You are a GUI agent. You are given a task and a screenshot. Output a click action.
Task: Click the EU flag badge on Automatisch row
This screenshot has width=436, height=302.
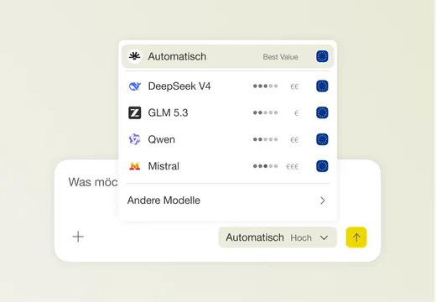pyautogui.click(x=322, y=56)
